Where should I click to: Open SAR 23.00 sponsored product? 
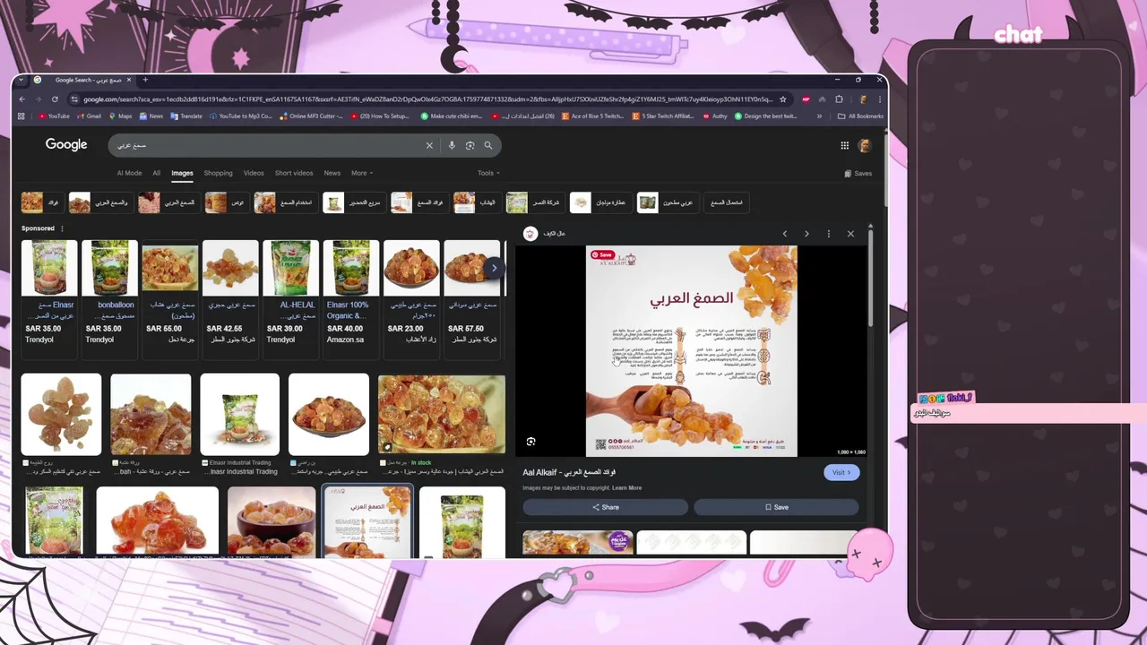(410, 299)
